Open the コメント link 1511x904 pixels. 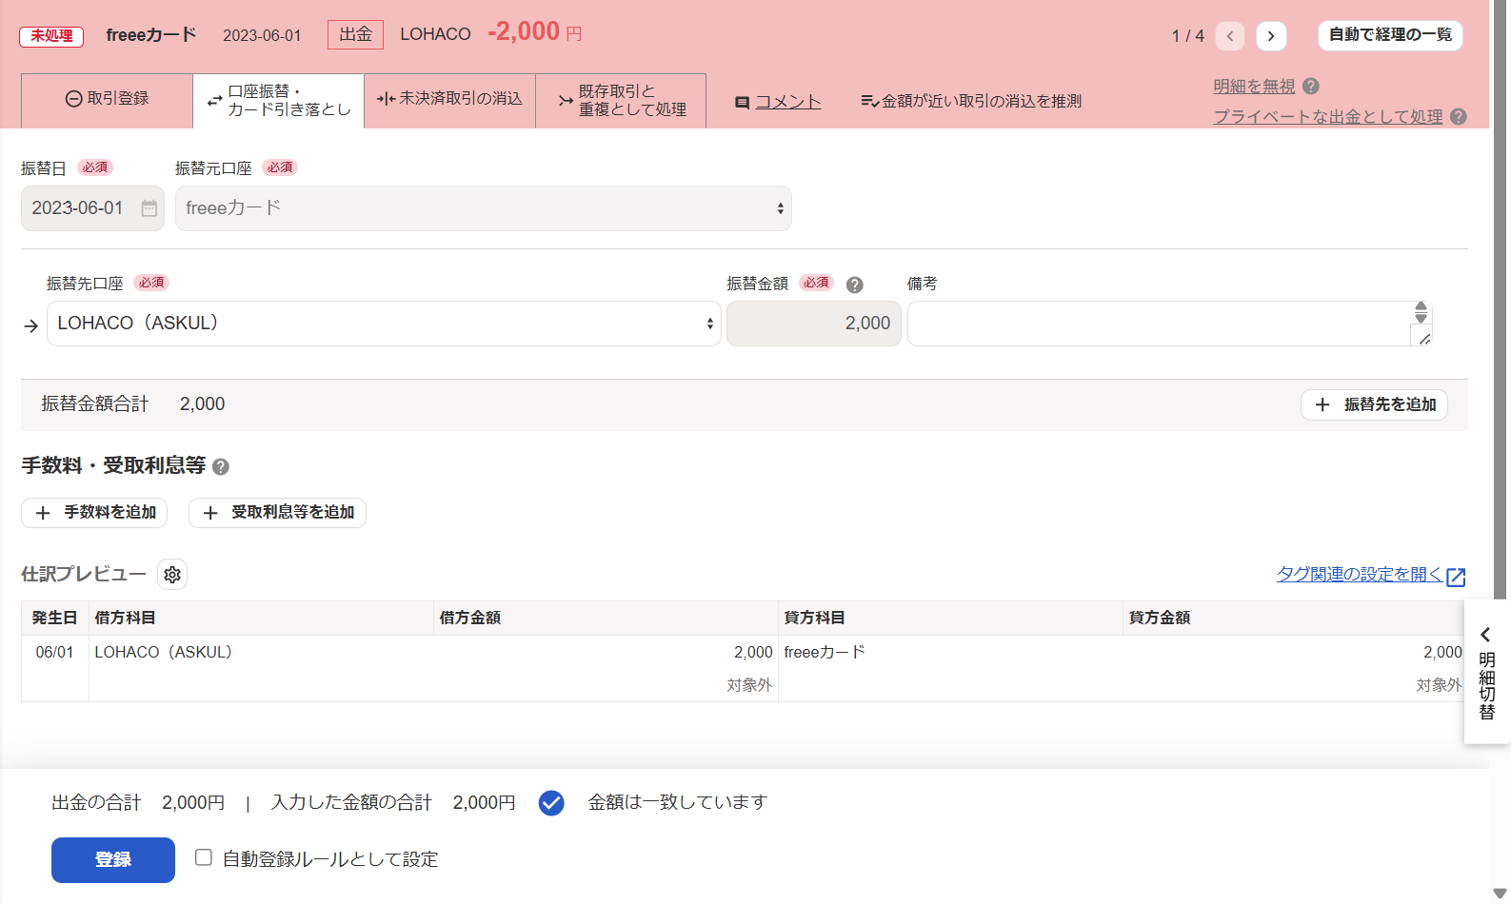tap(787, 102)
